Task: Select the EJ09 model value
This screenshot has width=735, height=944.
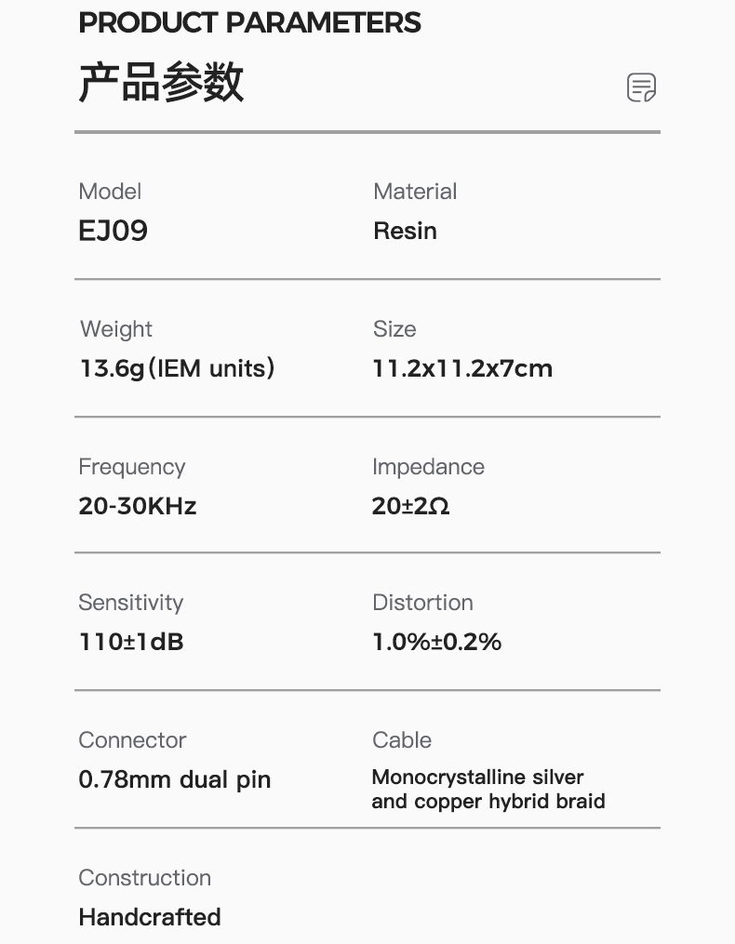Action: coord(114,231)
